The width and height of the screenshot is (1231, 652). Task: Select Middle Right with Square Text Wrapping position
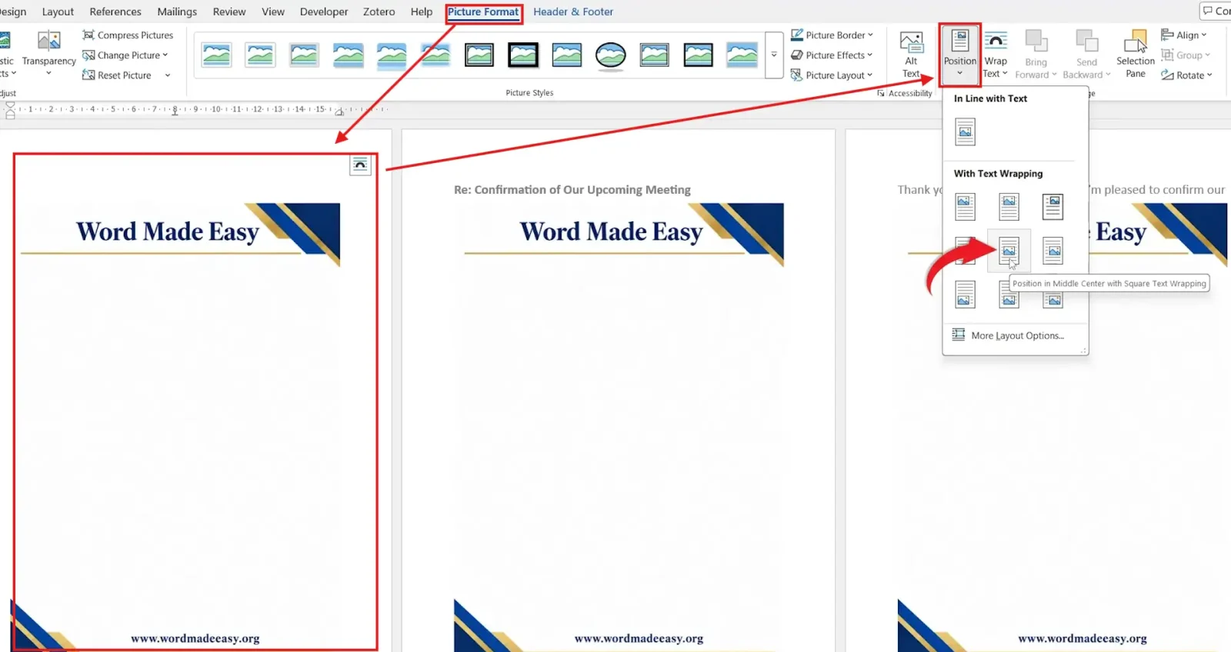click(1053, 251)
